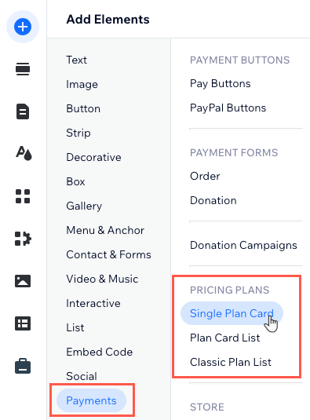Open the Site Design text-drop icon
This screenshot has width=310, height=420.
(x=24, y=154)
